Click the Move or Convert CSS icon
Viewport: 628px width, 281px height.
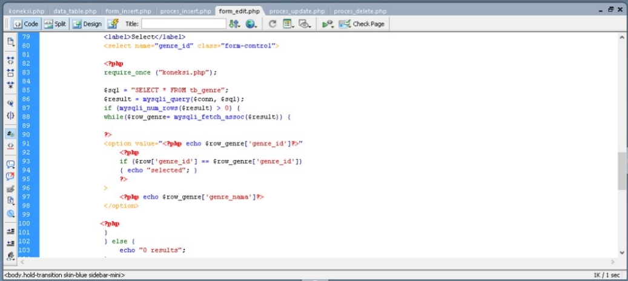click(x=10, y=213)
